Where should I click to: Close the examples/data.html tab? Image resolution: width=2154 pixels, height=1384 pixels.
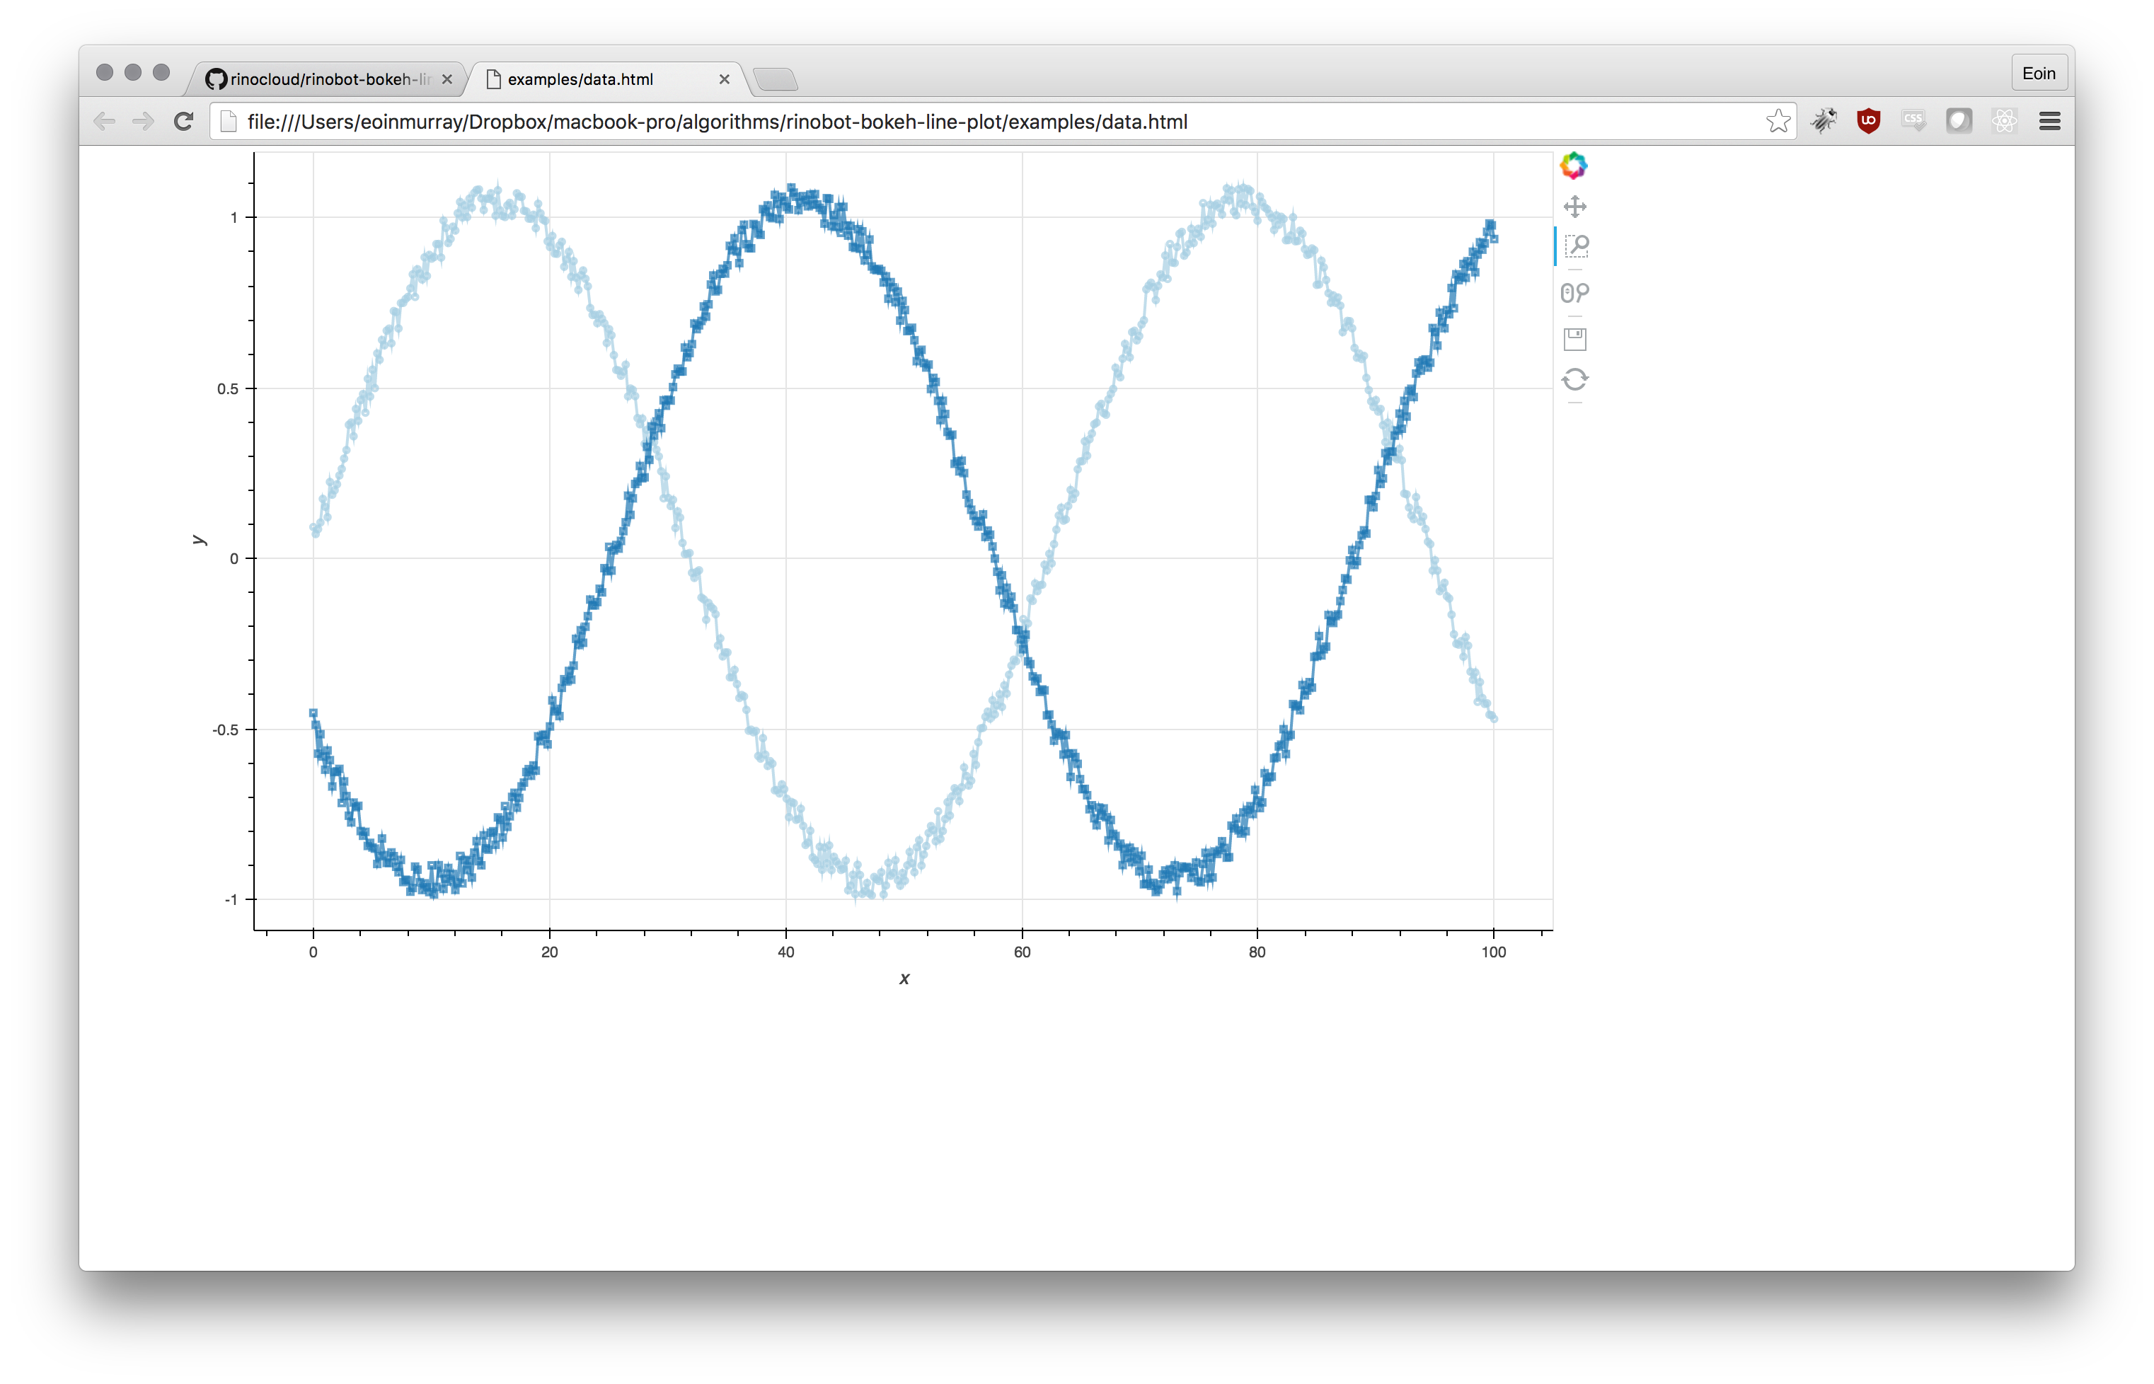[x=725, y=80]
